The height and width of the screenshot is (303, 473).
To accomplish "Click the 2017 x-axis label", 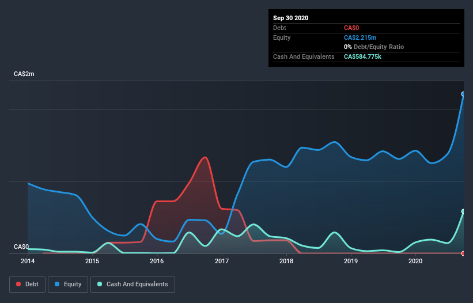I will point(222,261).
